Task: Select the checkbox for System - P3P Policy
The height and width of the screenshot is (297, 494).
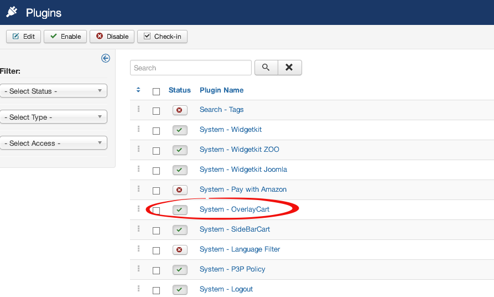Action: click(x=156, y=270)
